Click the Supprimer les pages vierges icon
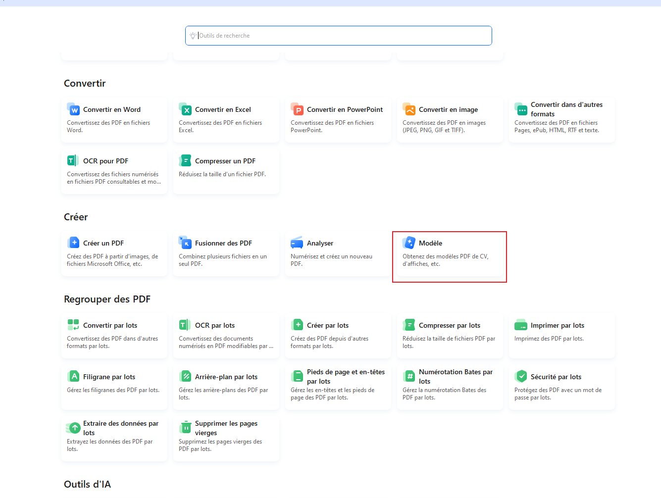661x498 pixels. [x=185, y=428]
